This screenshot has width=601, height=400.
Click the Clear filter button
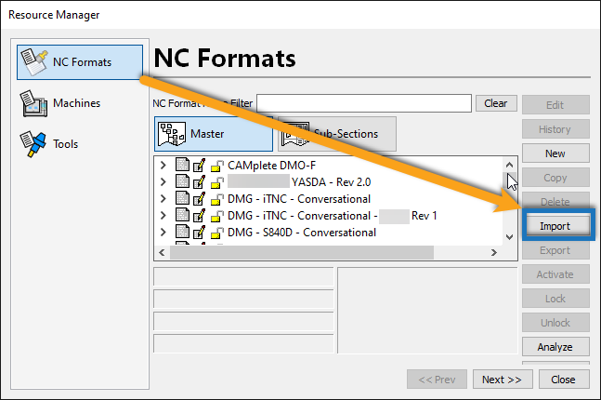[496, 103]
